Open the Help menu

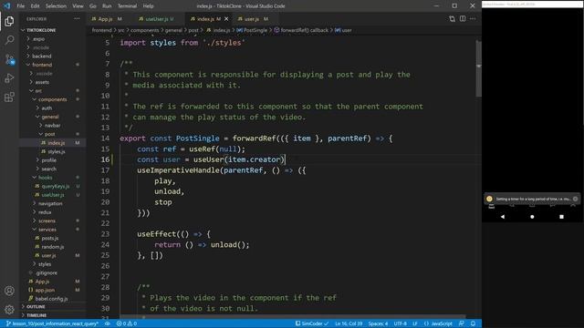pos(148,6)
